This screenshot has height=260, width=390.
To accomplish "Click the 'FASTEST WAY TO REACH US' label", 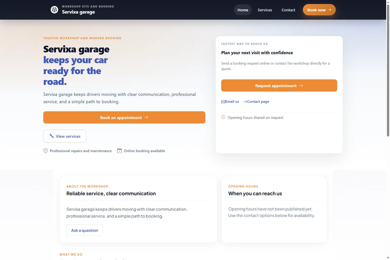I will click(x=244, y=44).
